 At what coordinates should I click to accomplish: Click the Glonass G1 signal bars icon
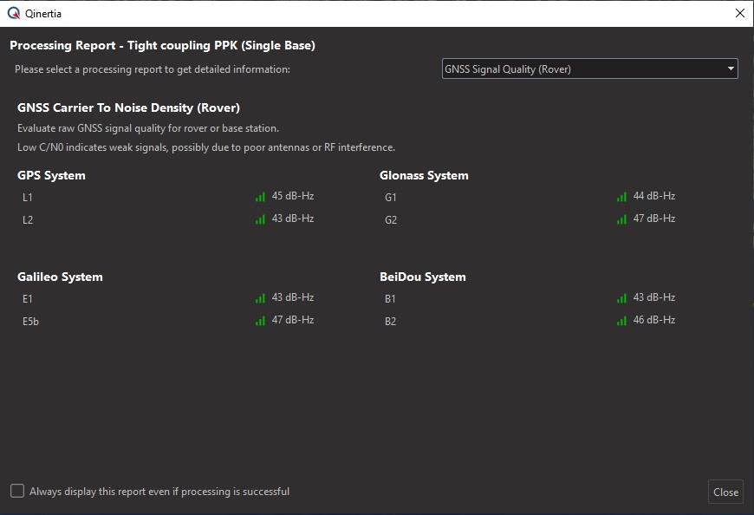point(621,197)
